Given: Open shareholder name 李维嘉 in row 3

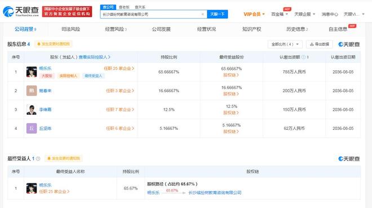Looking at the screenshot, I should pos(45,110).
